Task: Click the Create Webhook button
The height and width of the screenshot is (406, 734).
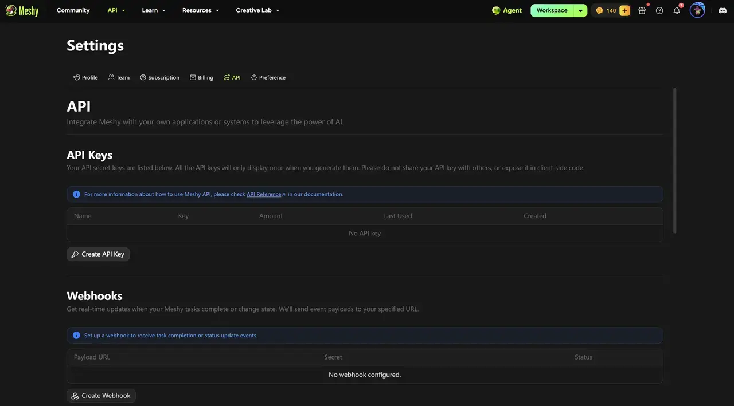Action: click(101, 396)
